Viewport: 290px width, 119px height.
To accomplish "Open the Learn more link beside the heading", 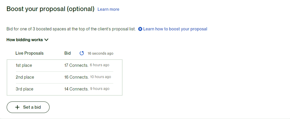I will 108,9.
